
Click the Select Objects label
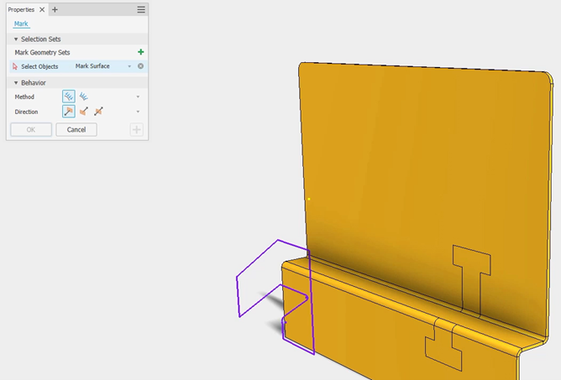39,66
